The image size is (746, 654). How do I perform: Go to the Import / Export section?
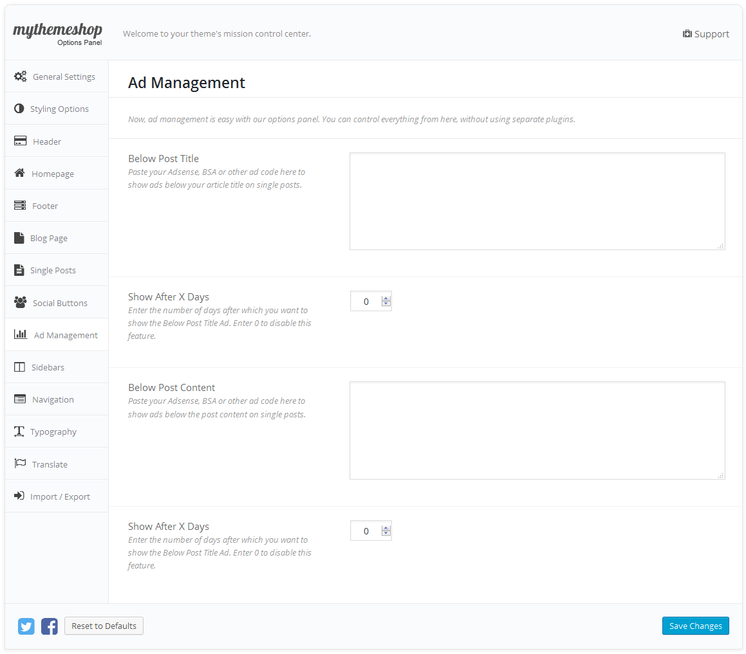click(x=60, y=496)
